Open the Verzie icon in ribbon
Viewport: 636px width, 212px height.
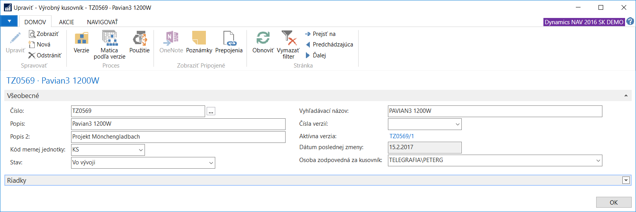coord(81,38)
